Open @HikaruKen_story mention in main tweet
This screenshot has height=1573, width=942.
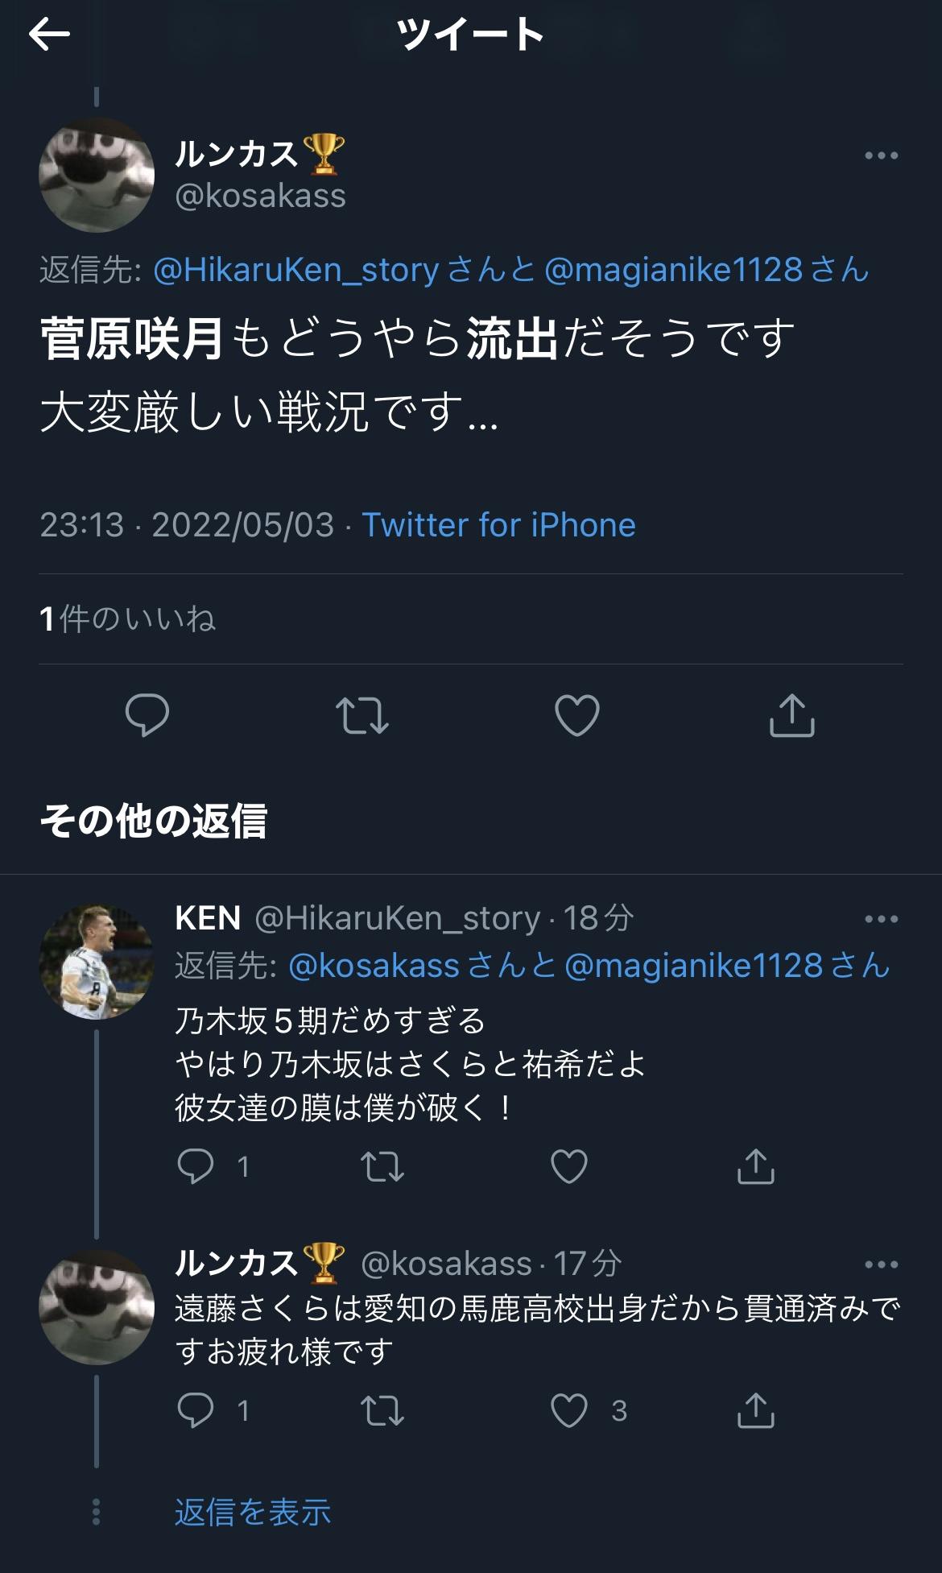[295, 270]
